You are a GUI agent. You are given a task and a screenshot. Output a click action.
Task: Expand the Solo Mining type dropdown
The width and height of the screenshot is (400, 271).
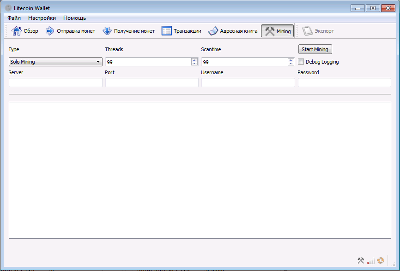(x=55, y=62)
